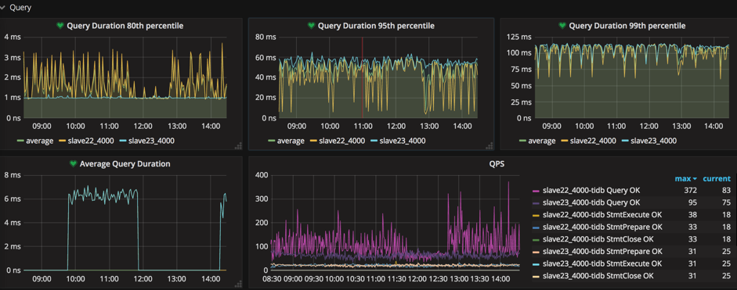Select slave23_4000-tidb Query OK legend entry
737x290 pixels.
coord(591,202)
